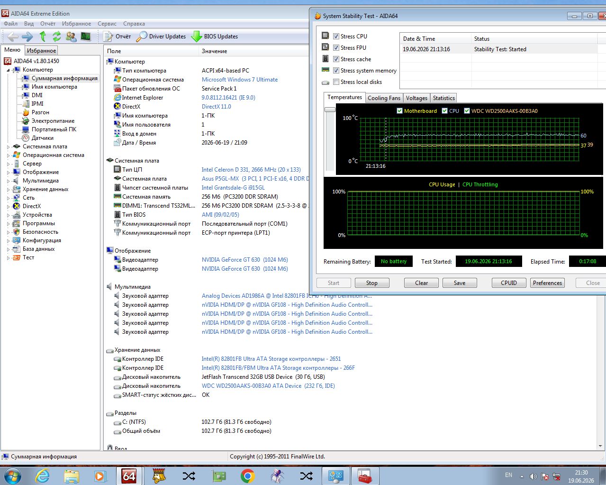Click the temperature graph vertical slider handle
Screen dimensions: 606x485
coord(330,110)
